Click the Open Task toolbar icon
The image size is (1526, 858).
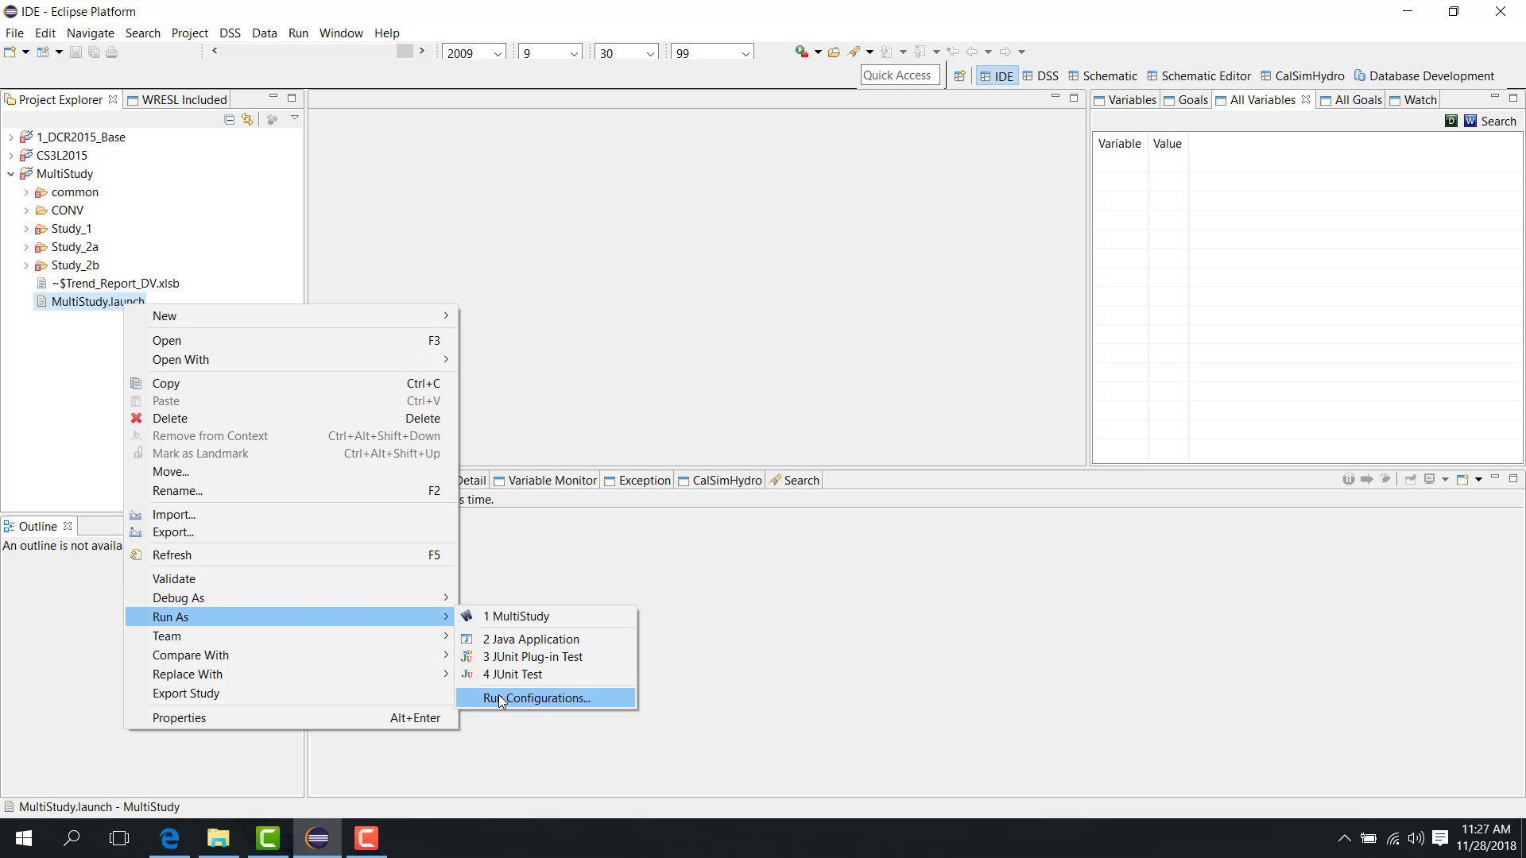pyautogui.click(x=834, y=52)
